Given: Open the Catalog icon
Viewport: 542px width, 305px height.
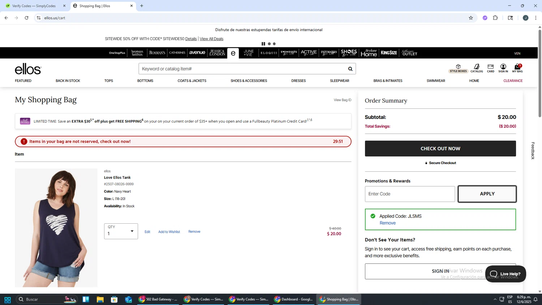Looking at the screenshot, I should (477, 68).
